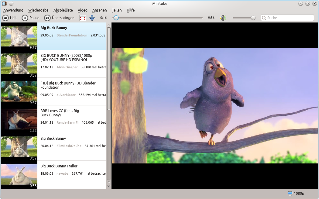Pause the video playback
Viewport: 319px width, 199px height.
30,18
